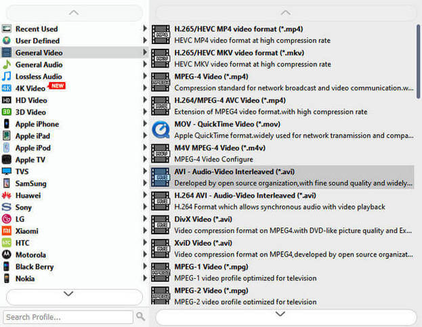The image size is (422, 327).
Task: Expand the General Audio submenu arrow
Action: pyautogui.click(x=145, y=64)
